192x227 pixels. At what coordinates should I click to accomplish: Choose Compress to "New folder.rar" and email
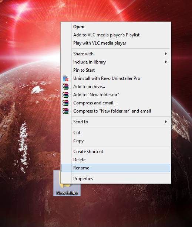[x=116, y=111]
